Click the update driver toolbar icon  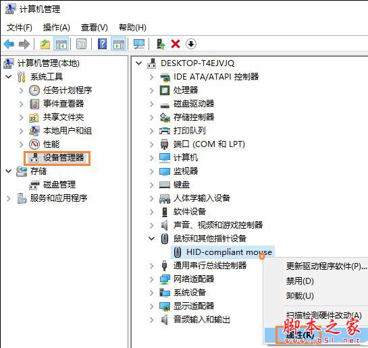(x=161, y=44)
